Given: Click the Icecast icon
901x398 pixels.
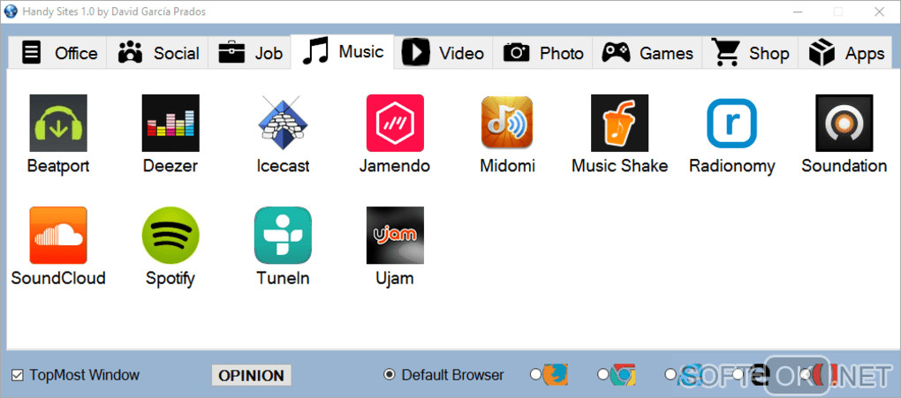Looking at the screenshot, I should click(x=283, y=123).
